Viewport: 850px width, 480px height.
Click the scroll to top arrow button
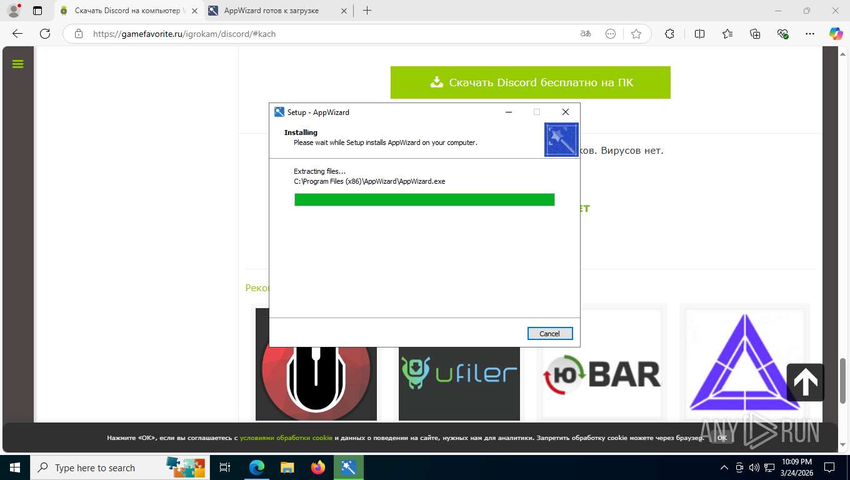(805, 382)
